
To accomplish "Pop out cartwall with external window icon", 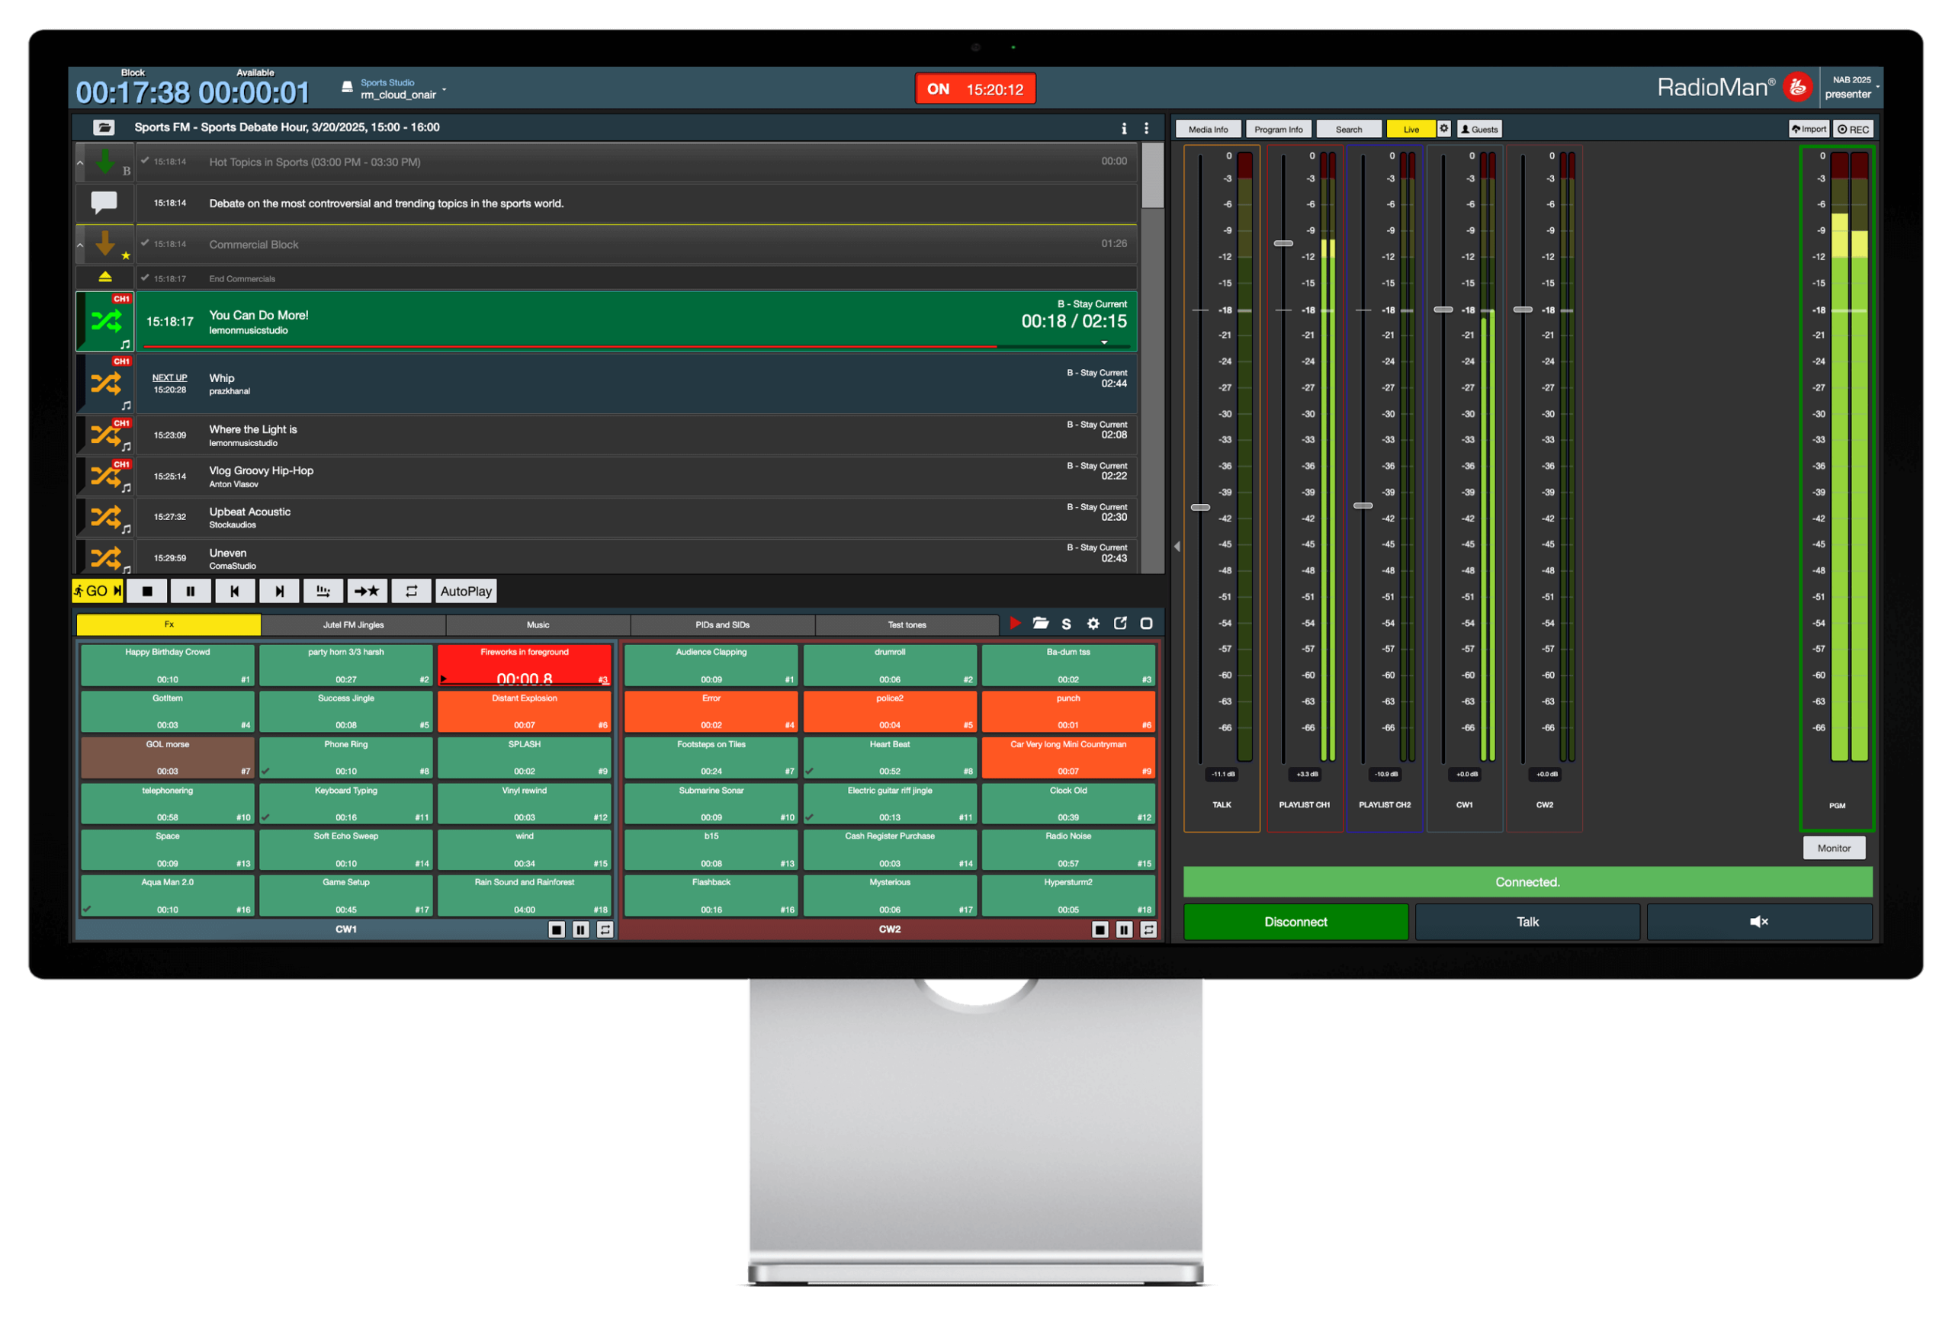I will click(1120, 624).
